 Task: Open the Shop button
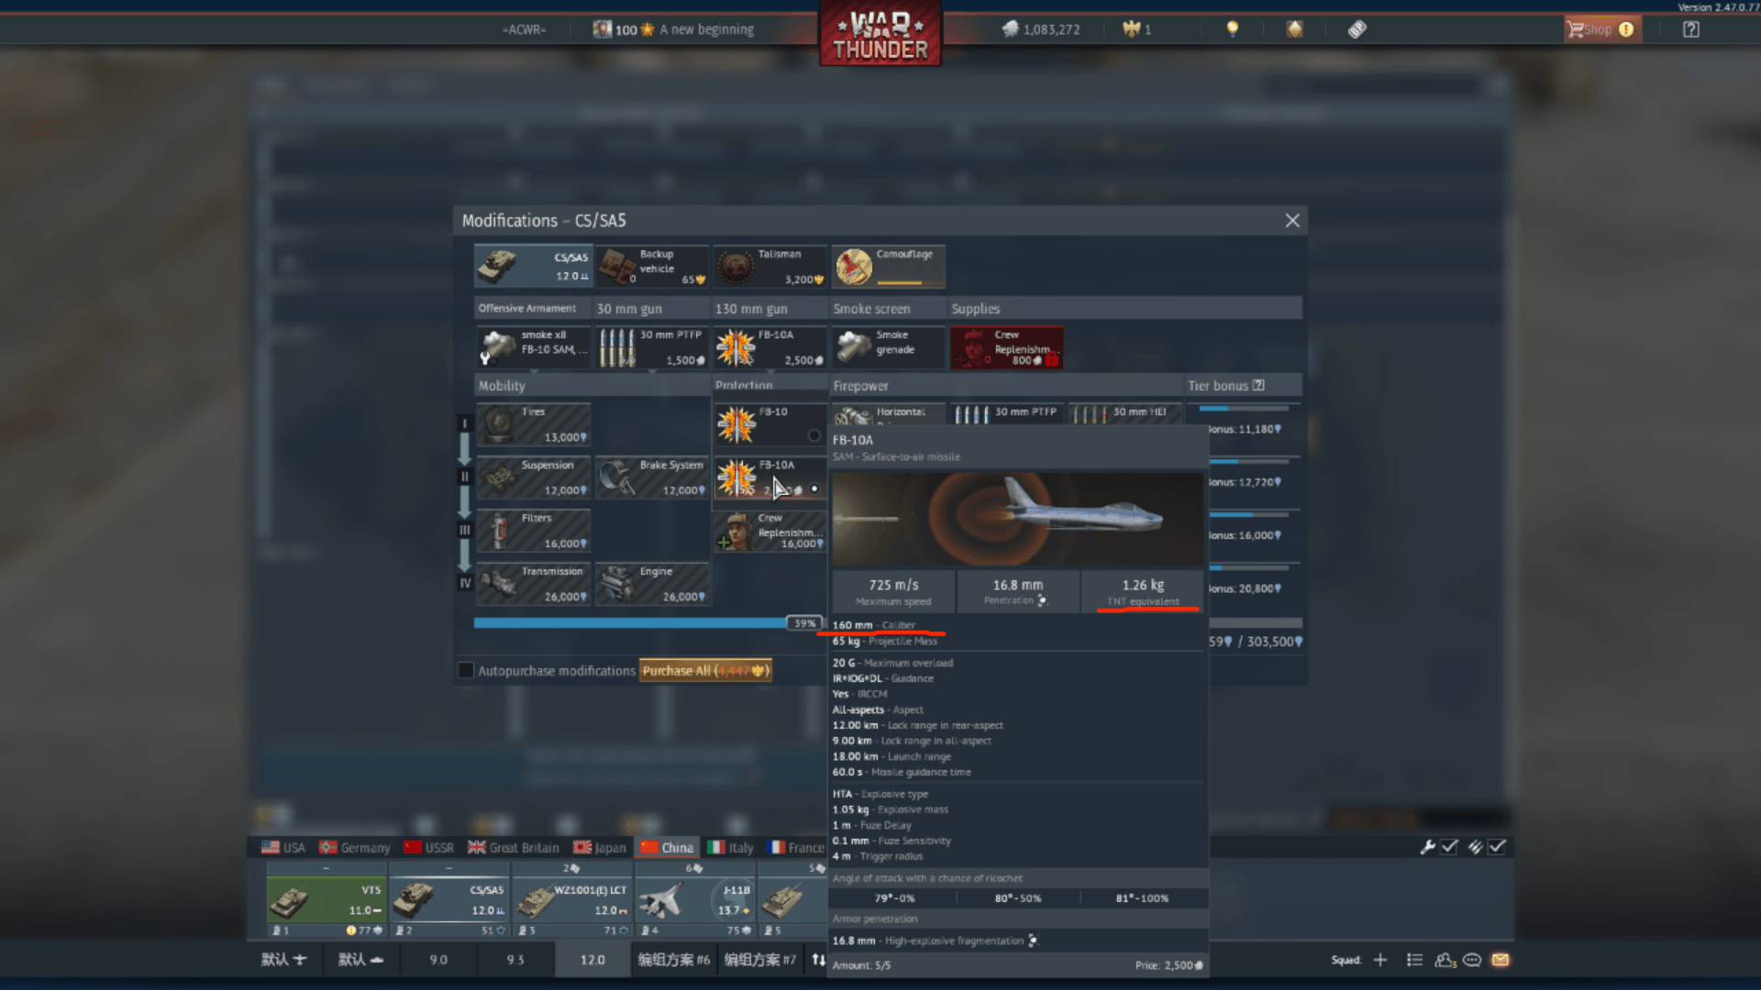tap(1601, 29)
